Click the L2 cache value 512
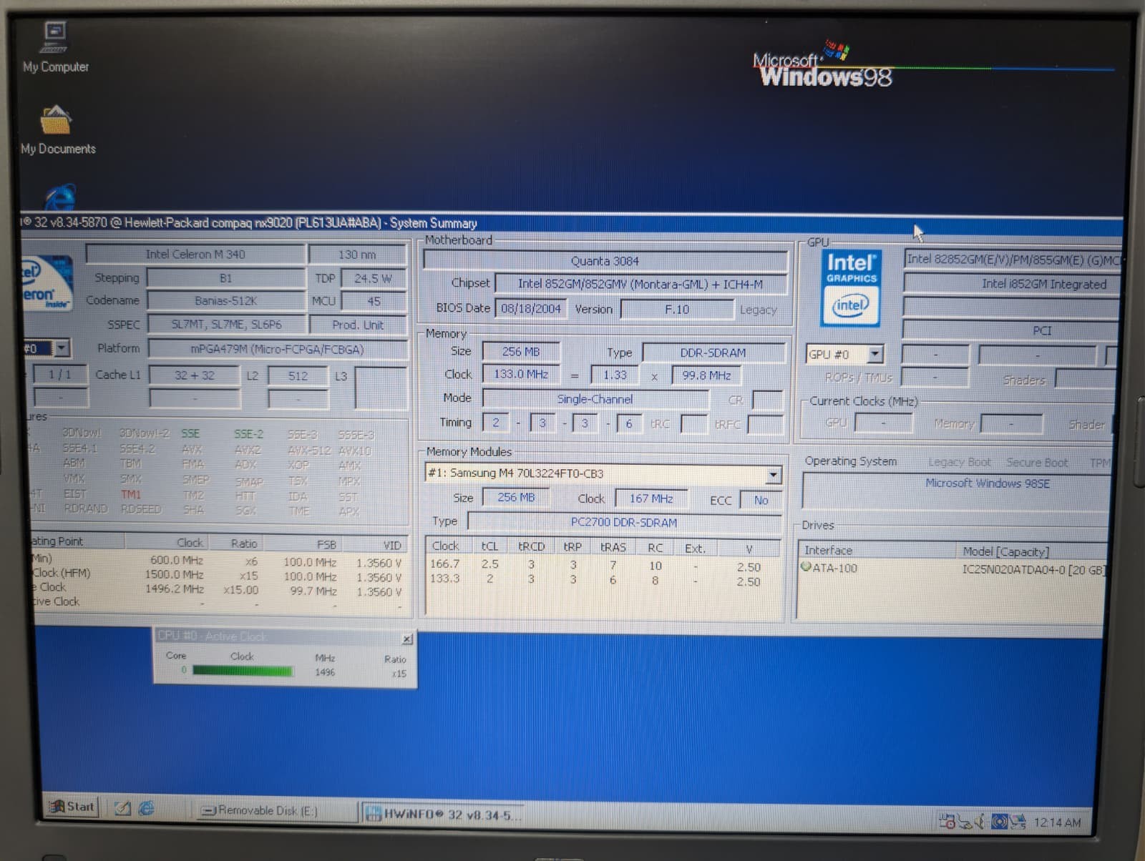The image size is (1145, 861). [x=298, y=376]
